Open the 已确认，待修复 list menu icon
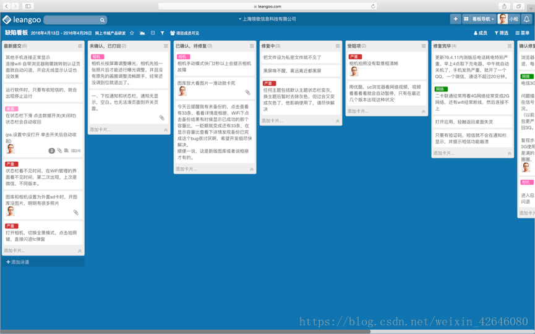Image resolution: width=535 pixels, height=334 pixels. [x=252, y=46]
